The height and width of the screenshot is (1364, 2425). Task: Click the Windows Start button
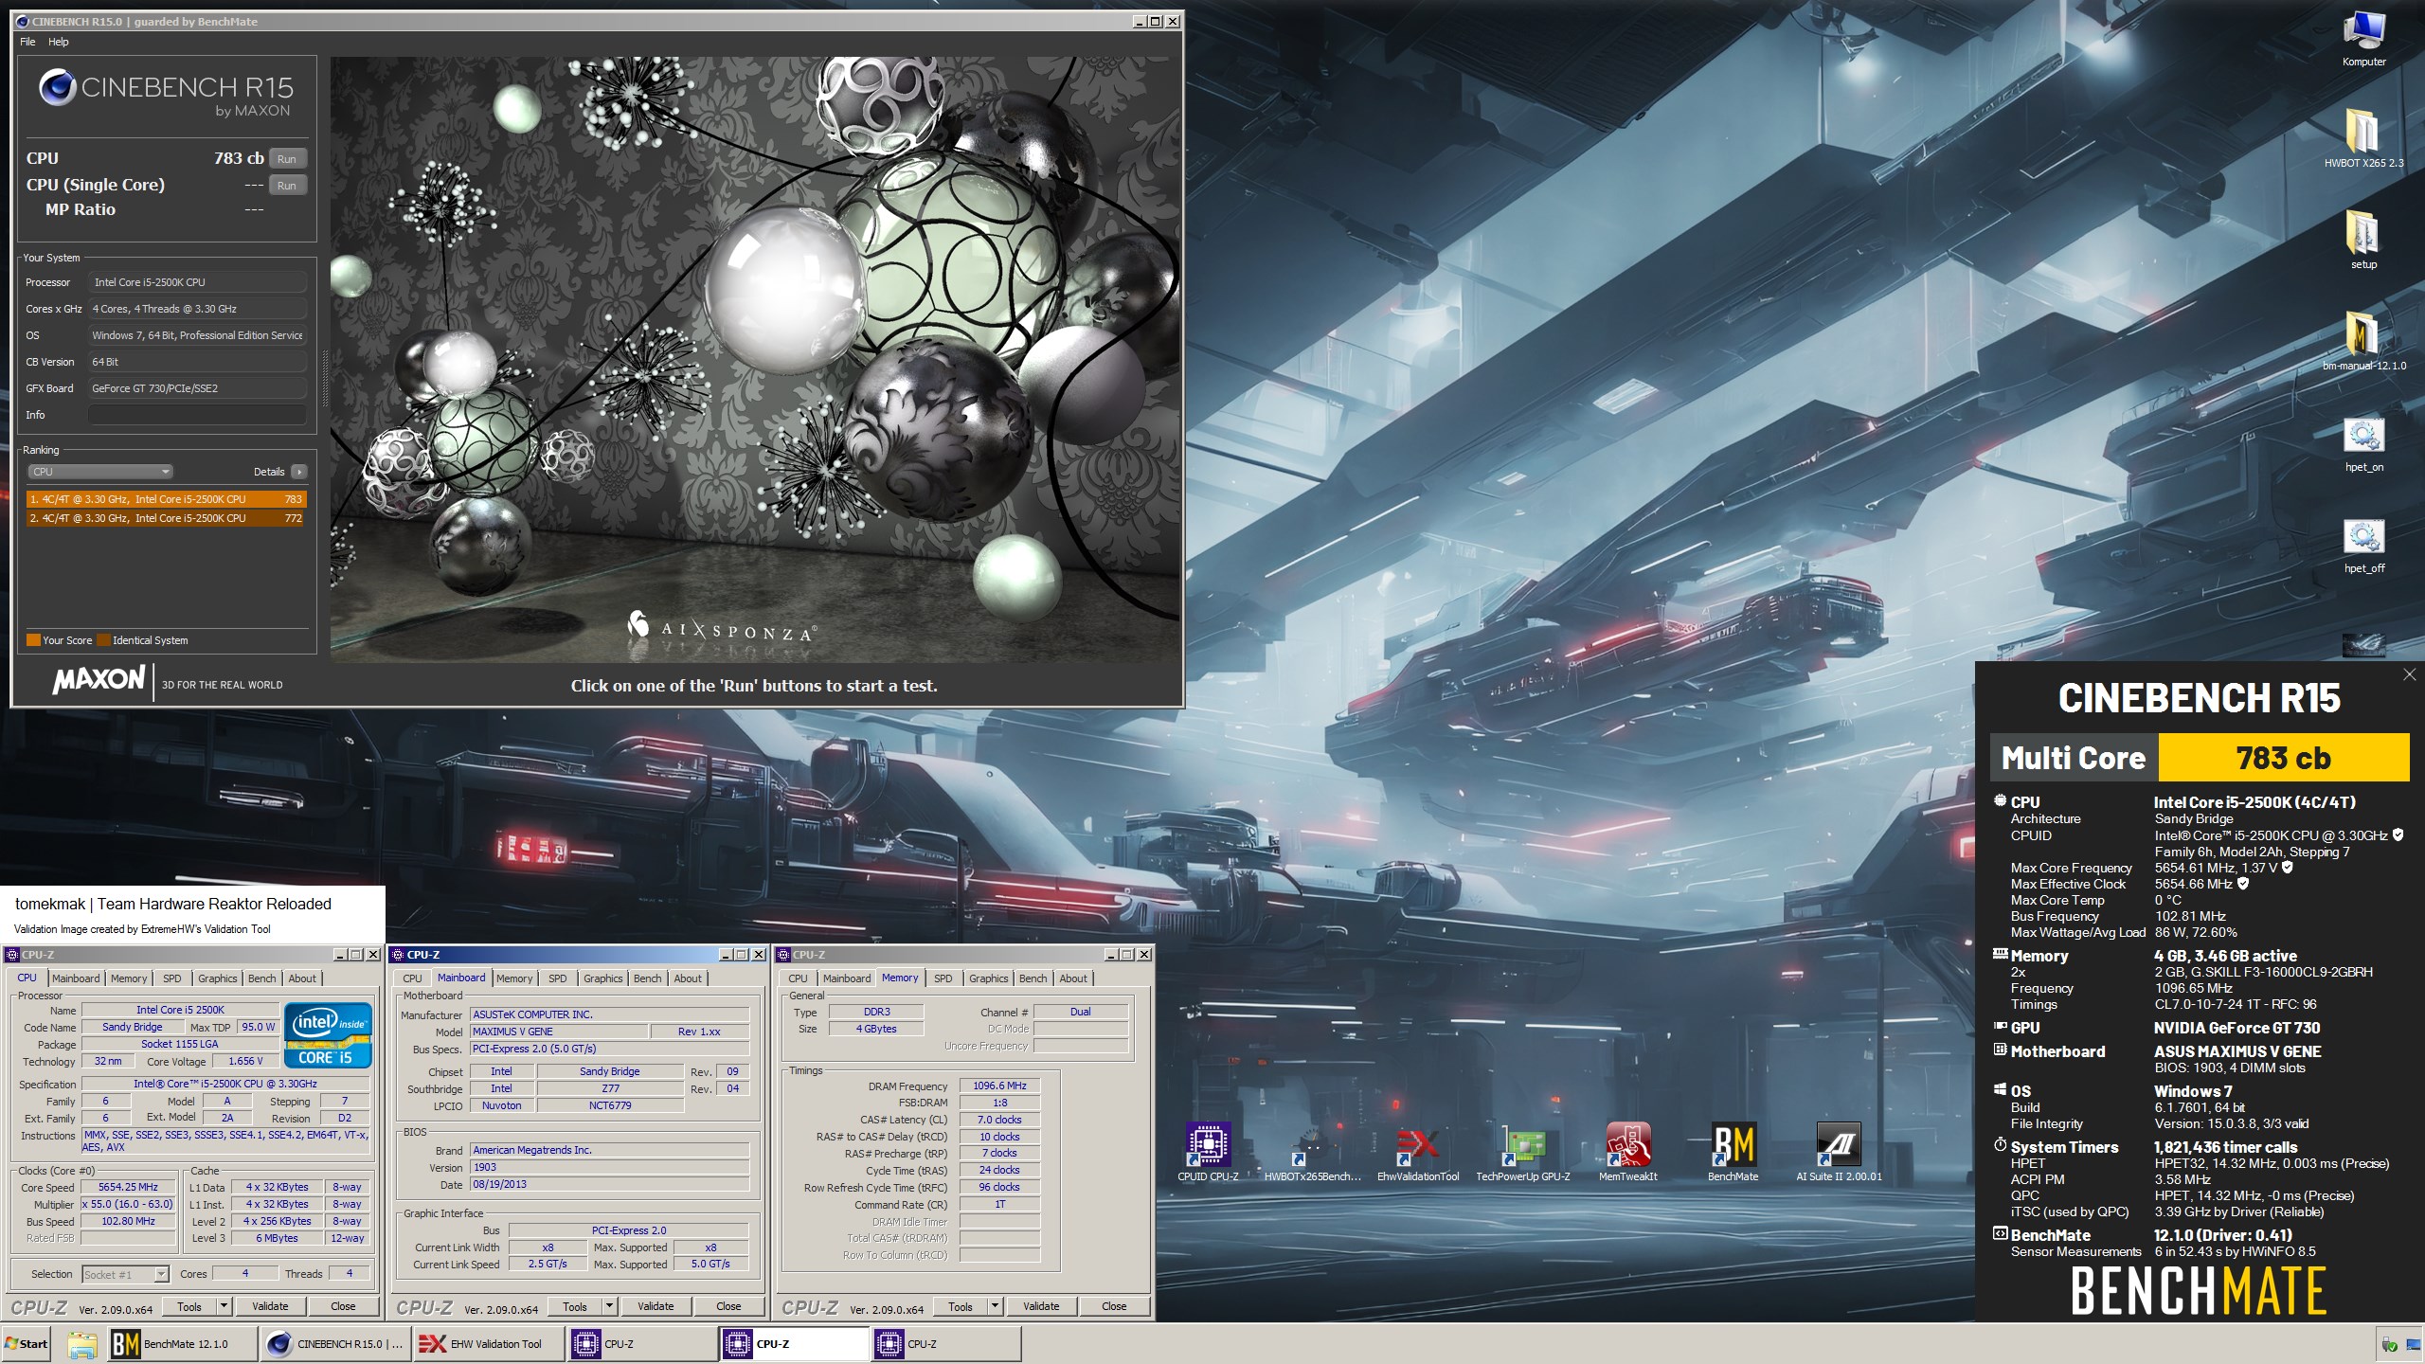tap(27, 1343)
